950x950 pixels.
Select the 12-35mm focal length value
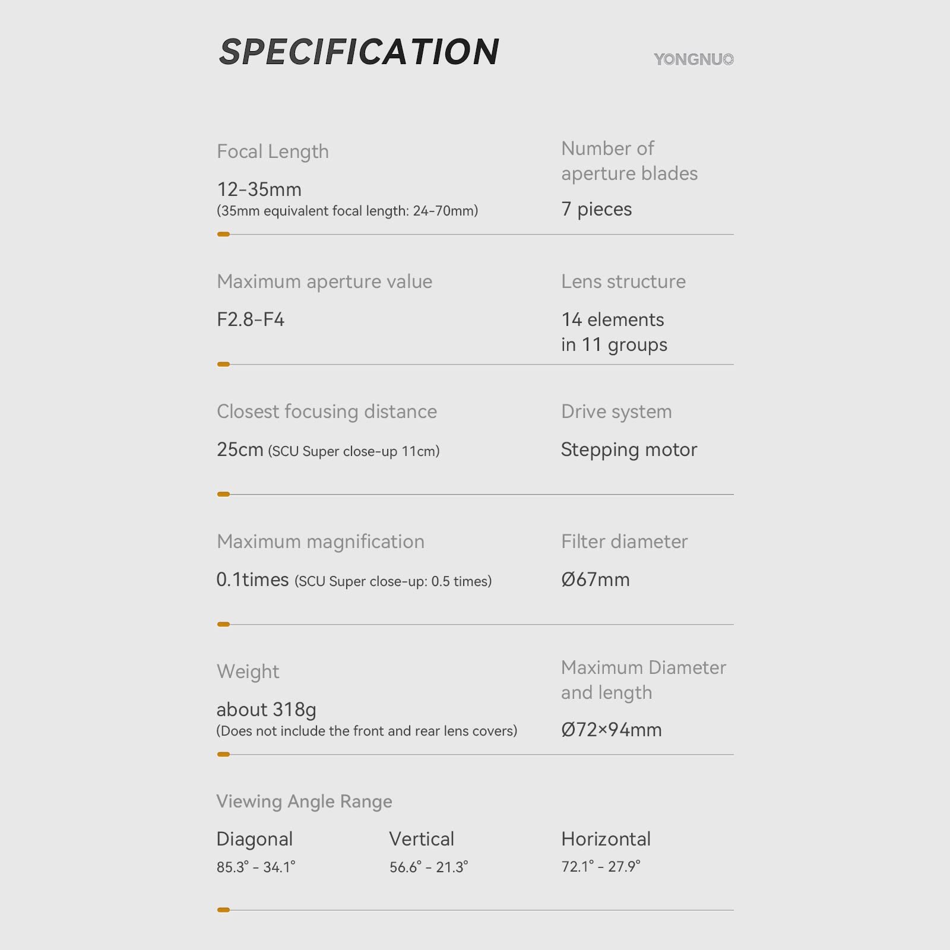tap(259, 189)
